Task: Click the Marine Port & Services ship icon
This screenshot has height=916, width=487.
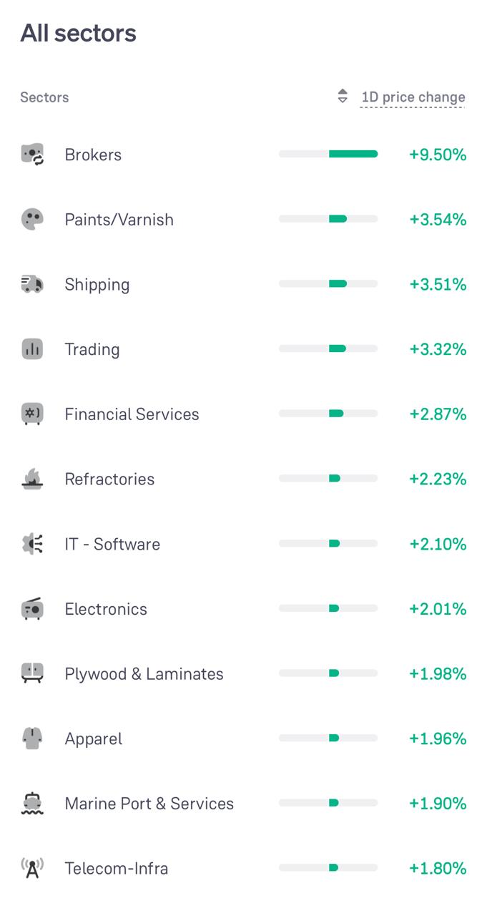Action: click(32, 804)
